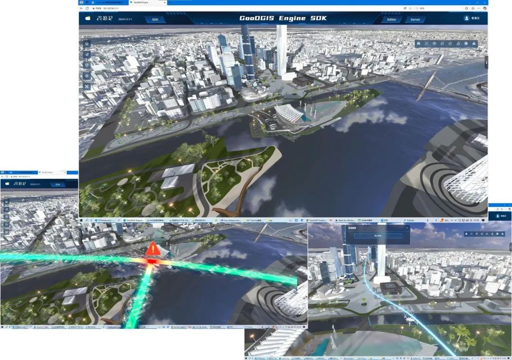The image size is (512, 360).
Task: Select the last castle-shaped icon in large window toolbar
Action: (474, 44)
